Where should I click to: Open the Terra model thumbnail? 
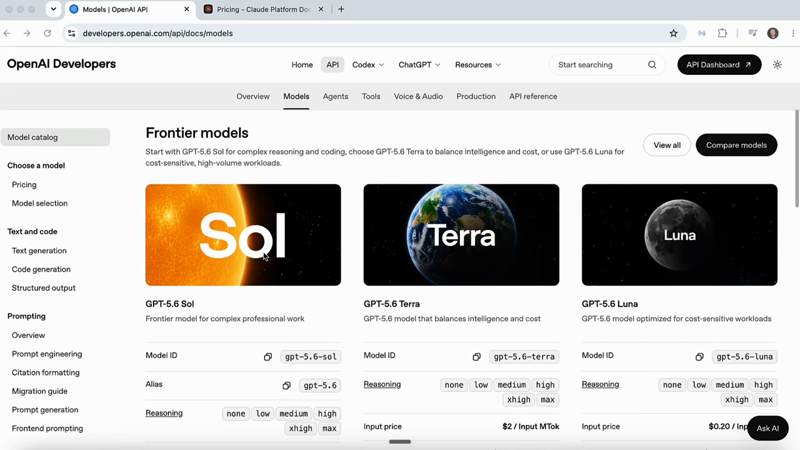461,235
